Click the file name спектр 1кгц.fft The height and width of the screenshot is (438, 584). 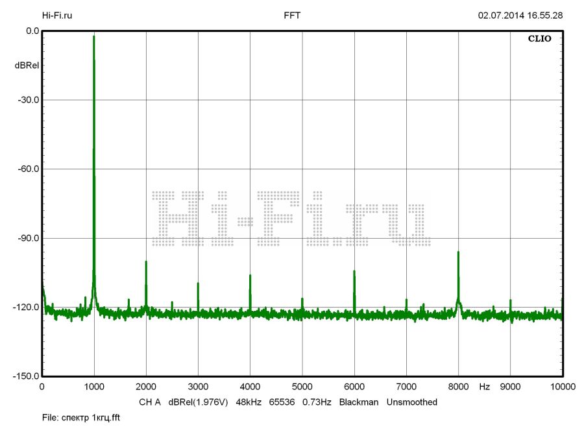tap(81, 418)
